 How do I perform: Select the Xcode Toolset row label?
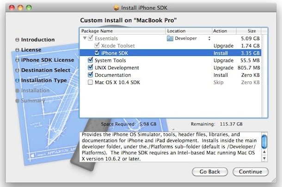pos(118,46)
